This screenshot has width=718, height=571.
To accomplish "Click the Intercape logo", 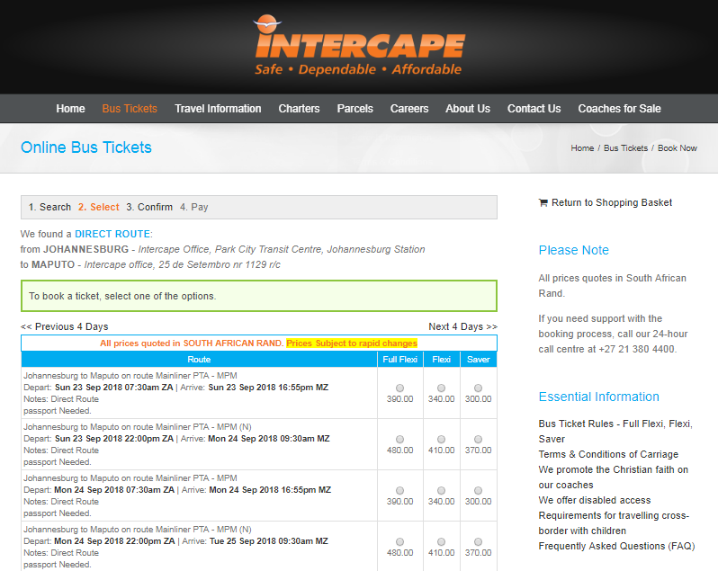I will tap(359, 46).
